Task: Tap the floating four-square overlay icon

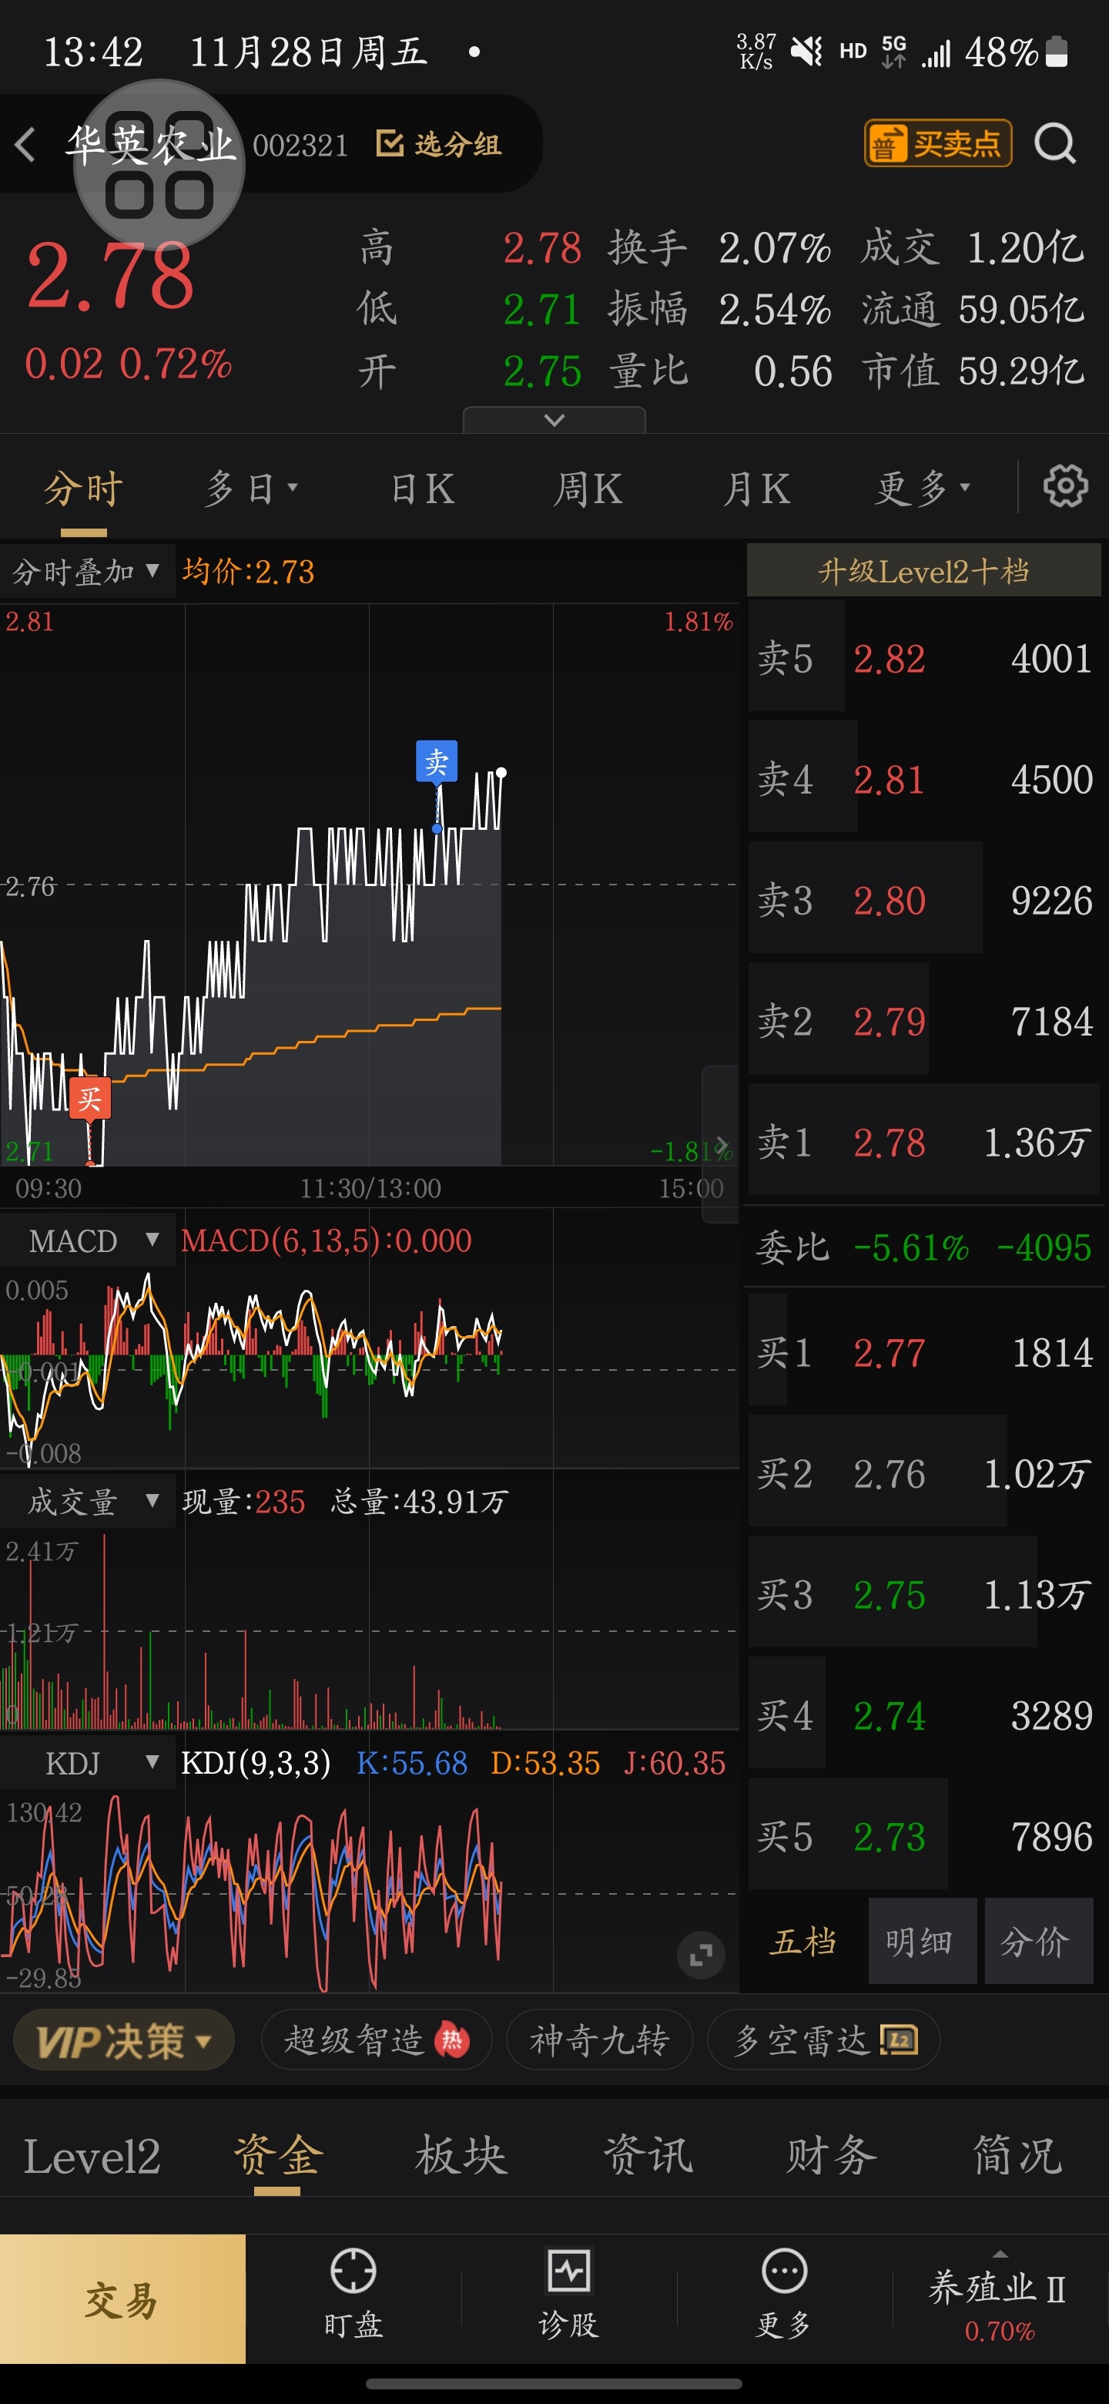Action: pos(159,166)
